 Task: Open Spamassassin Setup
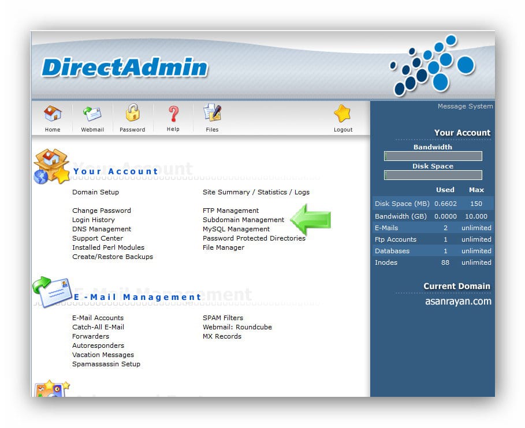(x=106, y=364)
